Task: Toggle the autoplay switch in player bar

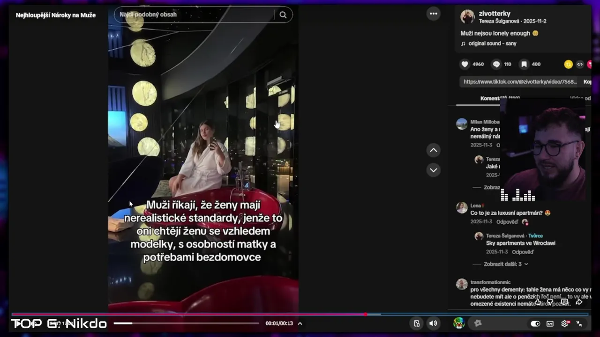Action: [x=535, y=323]
